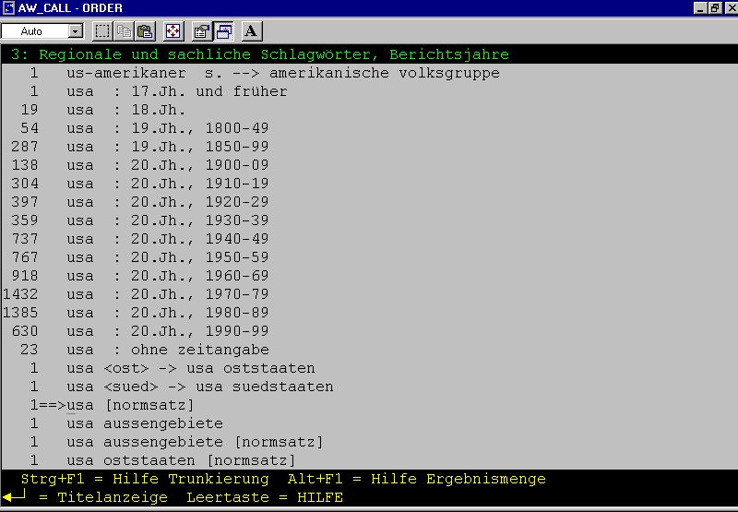Close the AW_CALL - ORDER window
The height and width of the screenshot is (512, 738).
point(729,7)
